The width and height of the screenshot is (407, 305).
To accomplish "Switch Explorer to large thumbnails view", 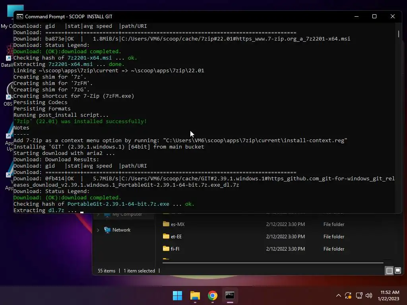I will tap(398, 271).
